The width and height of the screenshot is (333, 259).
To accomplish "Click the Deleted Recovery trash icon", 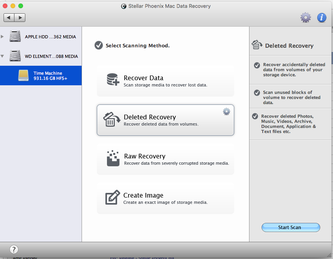I will pos(111,119).
